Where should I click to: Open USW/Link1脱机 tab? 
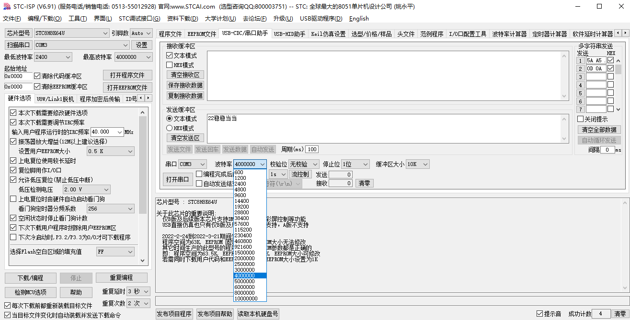pos(56,99)
